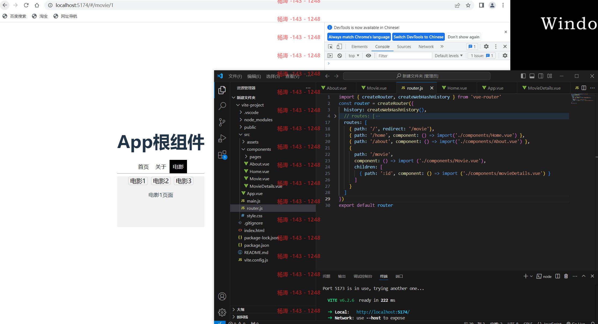598x324 pixels.
Task: Open Extensions view in activity bar
Action: (x=222, y=155)
